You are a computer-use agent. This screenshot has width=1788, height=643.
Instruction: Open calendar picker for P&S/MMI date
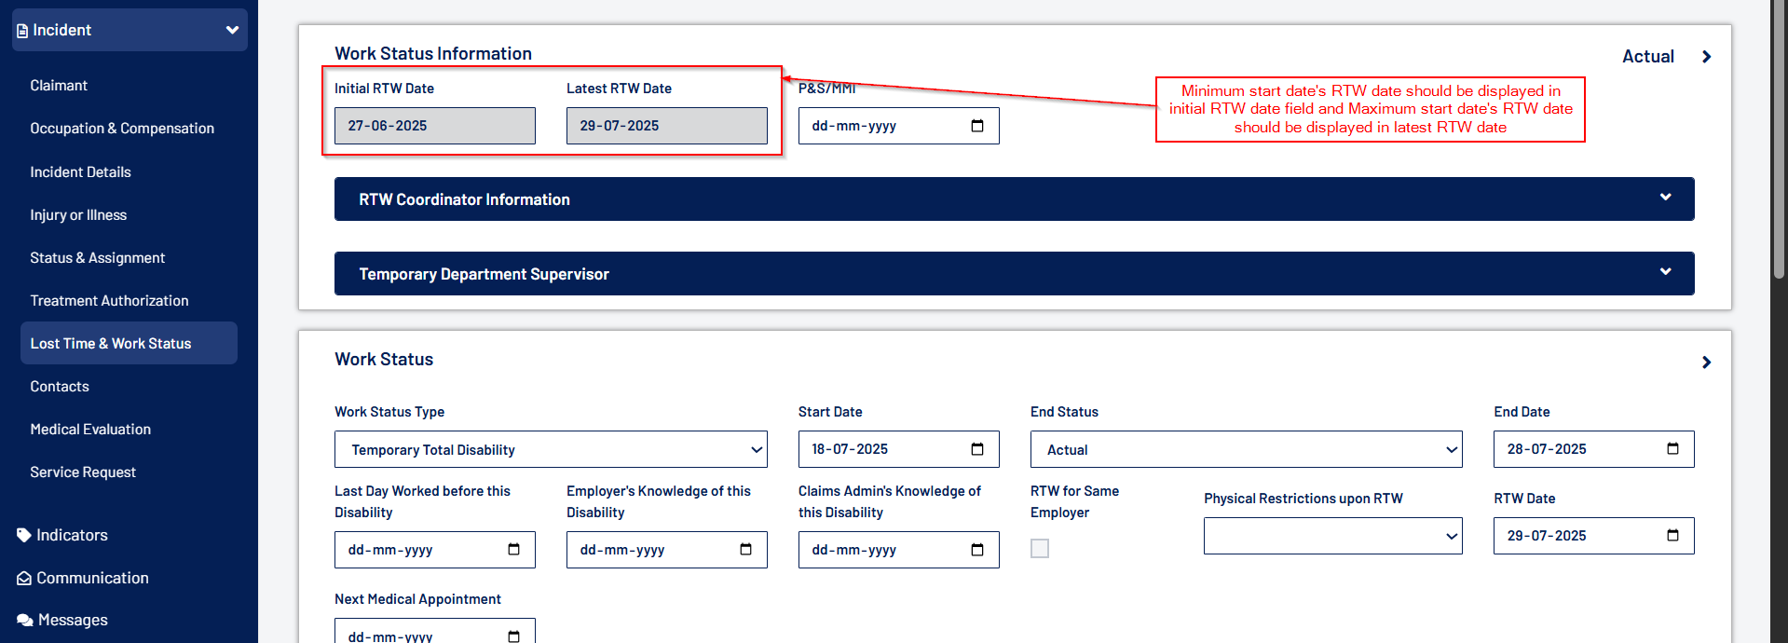click(976, 126)
